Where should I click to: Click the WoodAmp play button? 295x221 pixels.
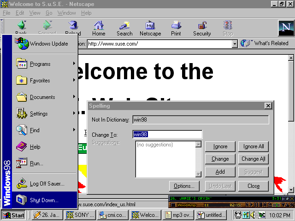pos(252,204)
